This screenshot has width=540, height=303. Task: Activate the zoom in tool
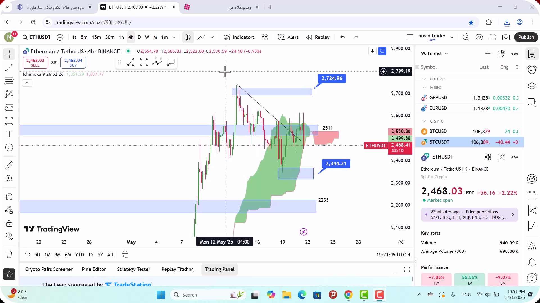[x=9, y=178]
